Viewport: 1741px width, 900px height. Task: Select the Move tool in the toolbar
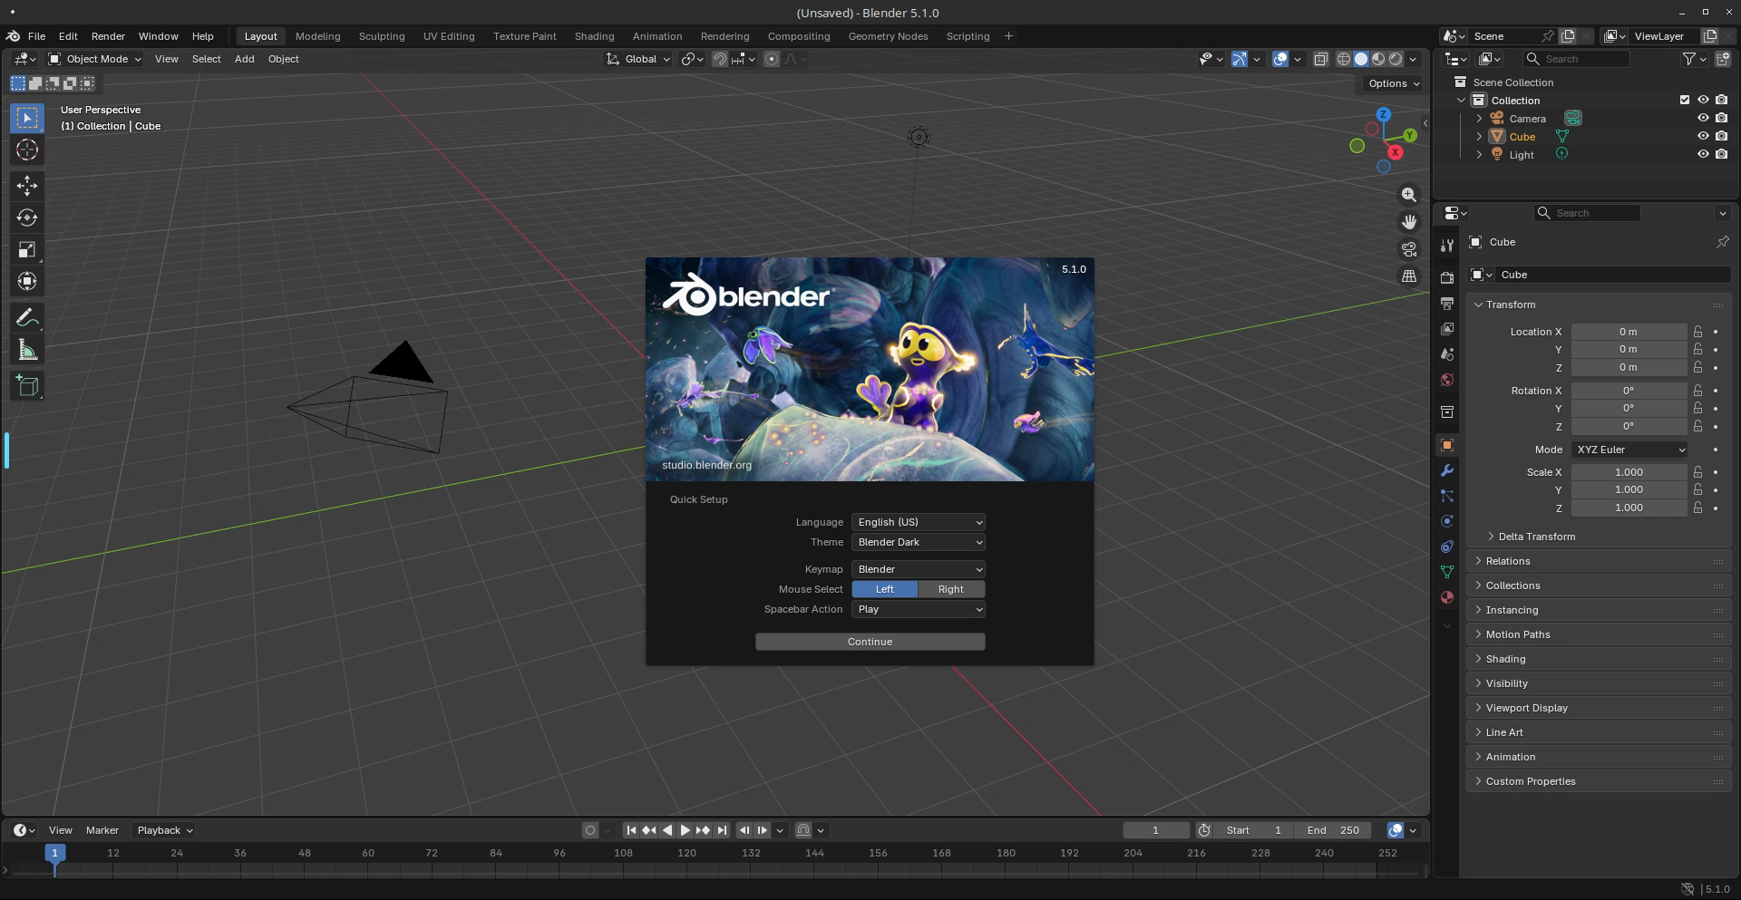[27, 186]
